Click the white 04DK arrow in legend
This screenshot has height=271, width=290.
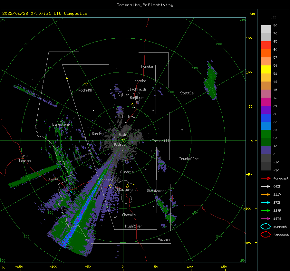point(266,187)
